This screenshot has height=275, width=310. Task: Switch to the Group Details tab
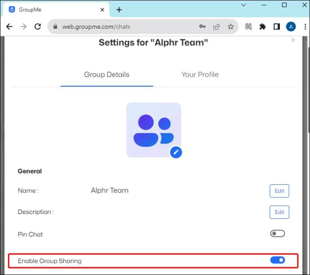[x=107, y=74]
